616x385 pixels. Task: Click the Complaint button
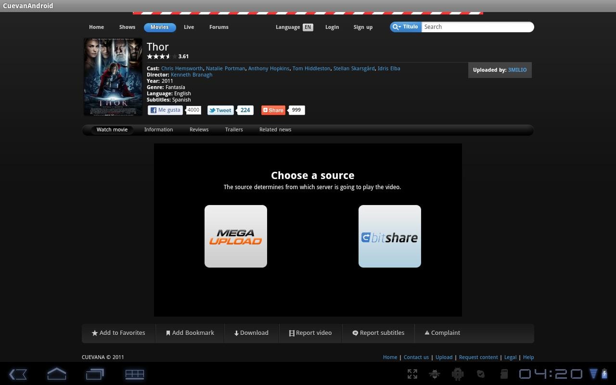coord(442,333)
